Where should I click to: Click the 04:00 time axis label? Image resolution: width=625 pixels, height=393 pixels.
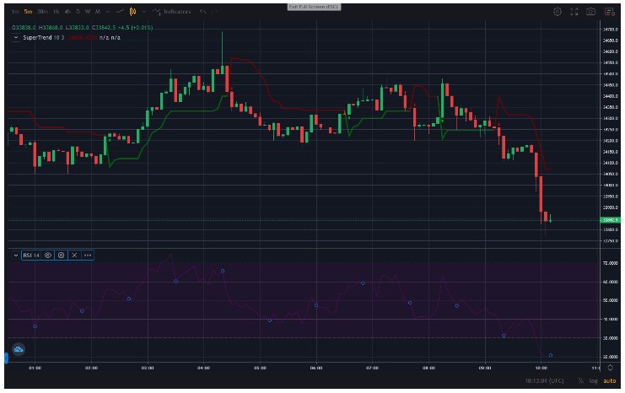pos(203,368)
